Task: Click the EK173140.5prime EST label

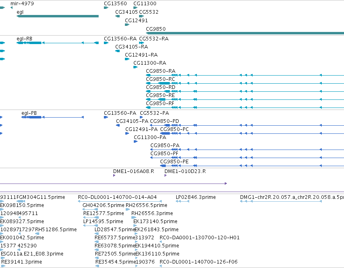Action: point(155,222)
